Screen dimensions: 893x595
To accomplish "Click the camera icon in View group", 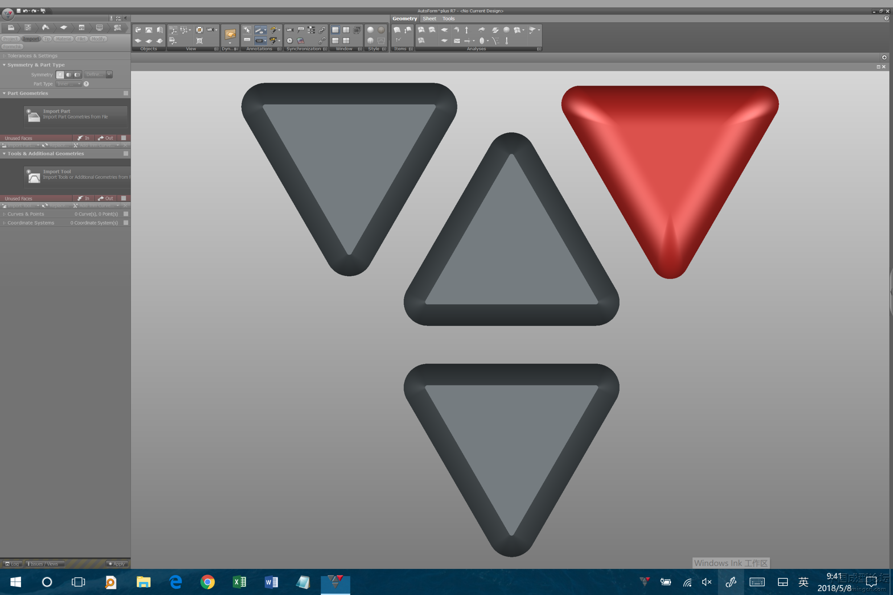I will click(210, 30).
